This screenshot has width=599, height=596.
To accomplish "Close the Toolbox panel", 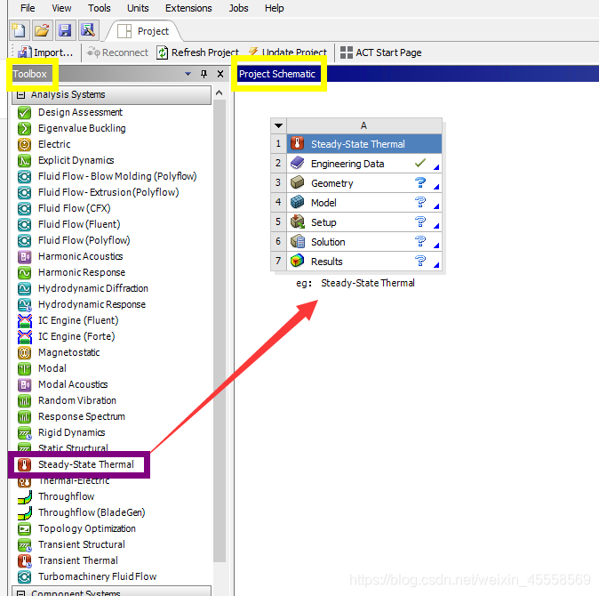I will click(220, 74).
